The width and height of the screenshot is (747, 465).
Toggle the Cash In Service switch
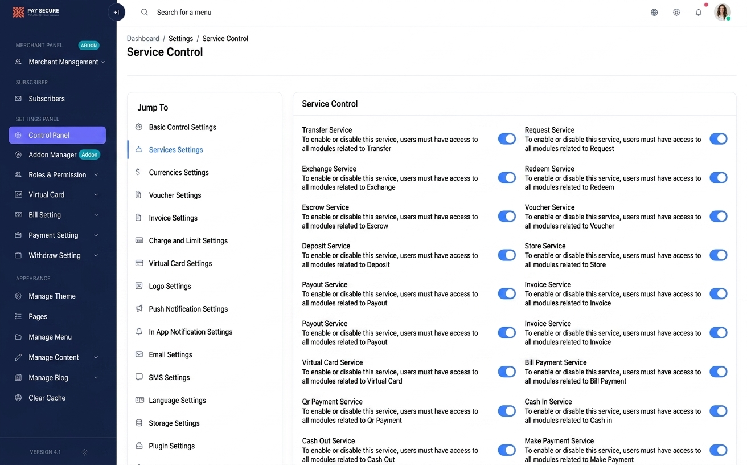[x=719, y=411]
